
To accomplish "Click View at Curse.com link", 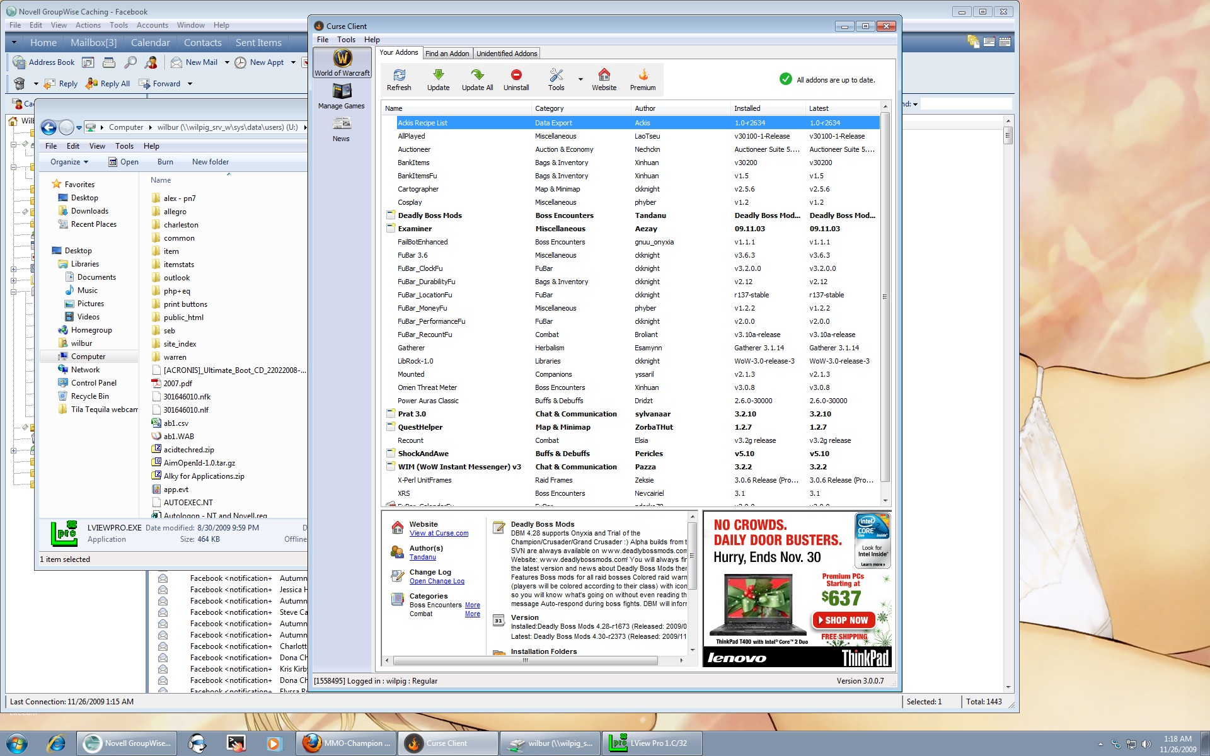I will 439,533.
